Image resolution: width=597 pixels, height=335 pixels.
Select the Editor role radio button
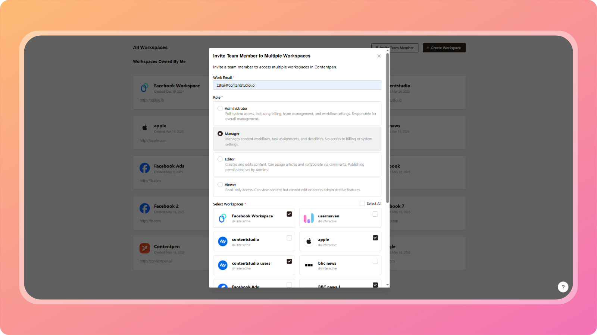tap(220, 159)
